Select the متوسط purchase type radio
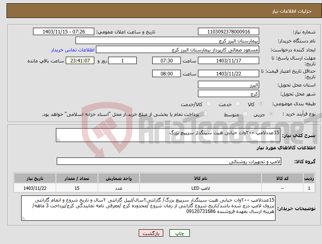 [245, 114]
